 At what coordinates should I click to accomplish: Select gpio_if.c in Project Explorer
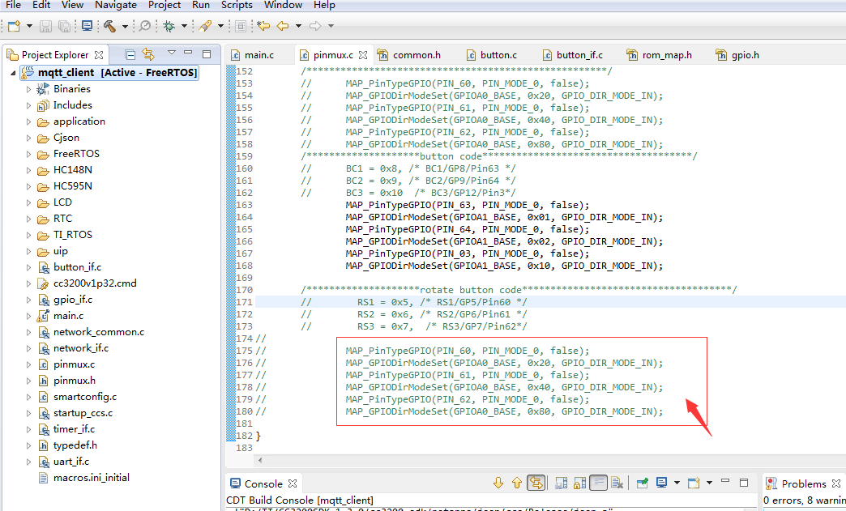tap(72, 299)
